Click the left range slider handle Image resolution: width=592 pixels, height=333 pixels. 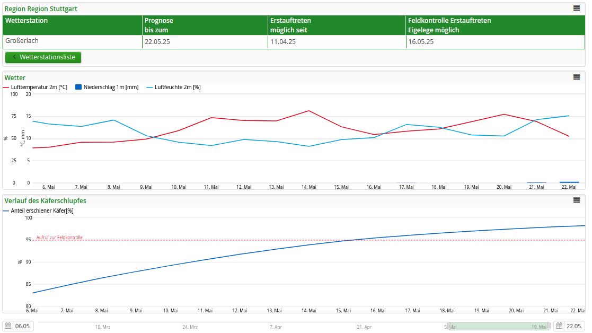point(449,327)
